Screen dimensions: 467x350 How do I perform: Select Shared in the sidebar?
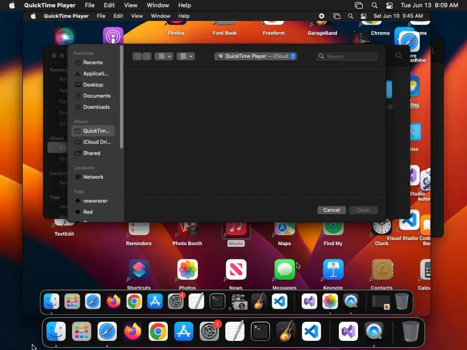point(93,153)
